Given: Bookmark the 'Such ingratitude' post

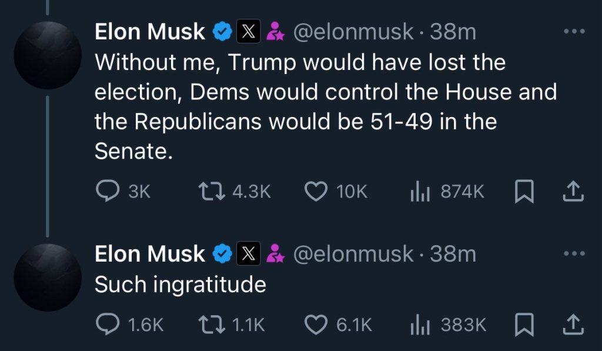Looking at the screenshot, I should [x=524, y=325].
